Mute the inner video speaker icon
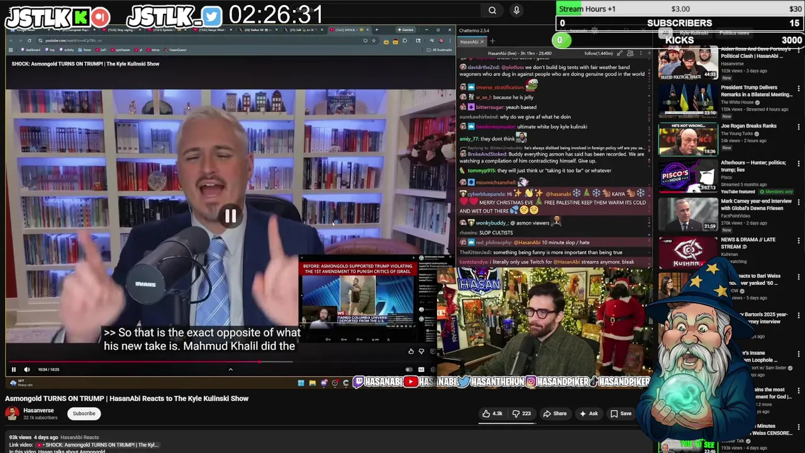Image resolution: width=805 pixels, height=453 pixels. point(26,369)
